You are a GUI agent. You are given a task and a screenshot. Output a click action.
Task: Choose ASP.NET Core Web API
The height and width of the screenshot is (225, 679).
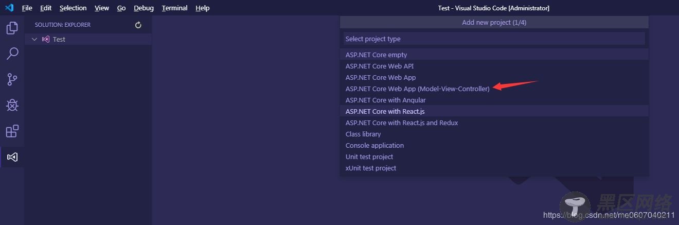(x=494, y=66)
